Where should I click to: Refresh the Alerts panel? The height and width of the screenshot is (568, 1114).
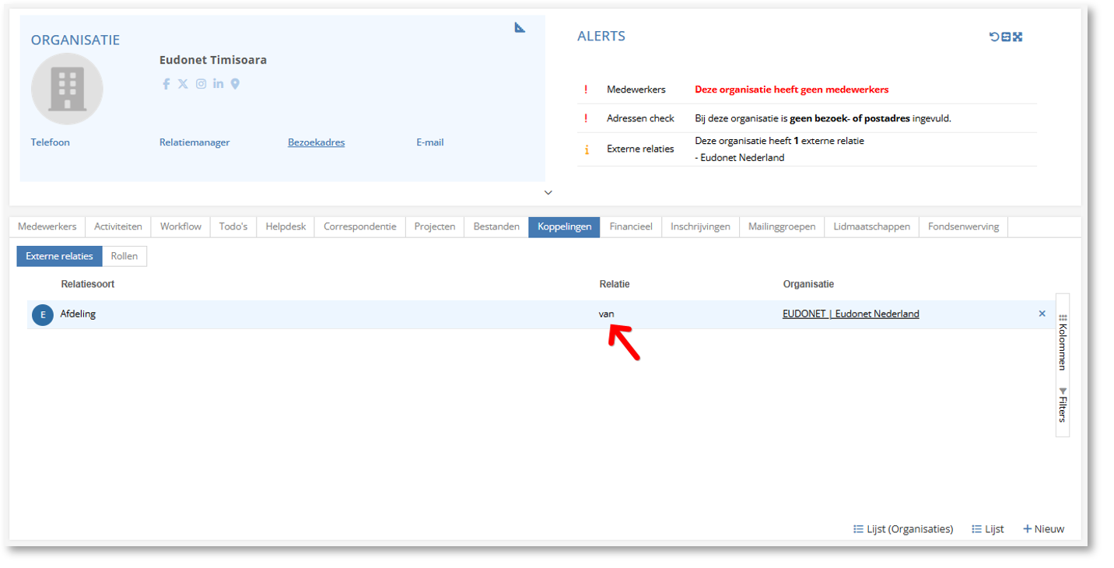pyautogui.click(x=993, y=37)
